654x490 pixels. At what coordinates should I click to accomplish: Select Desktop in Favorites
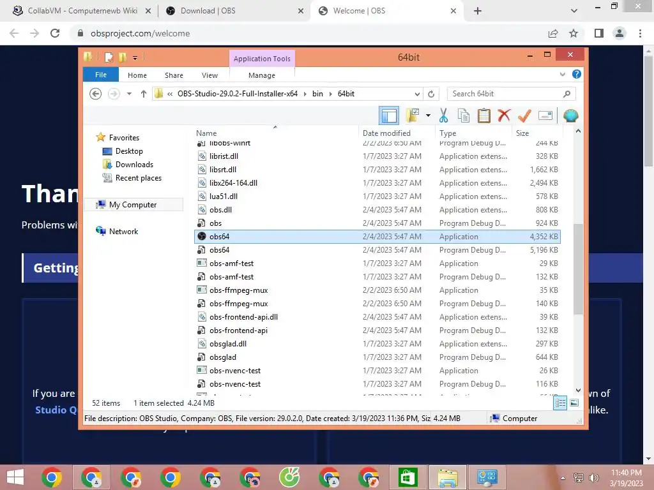point(129,151)
